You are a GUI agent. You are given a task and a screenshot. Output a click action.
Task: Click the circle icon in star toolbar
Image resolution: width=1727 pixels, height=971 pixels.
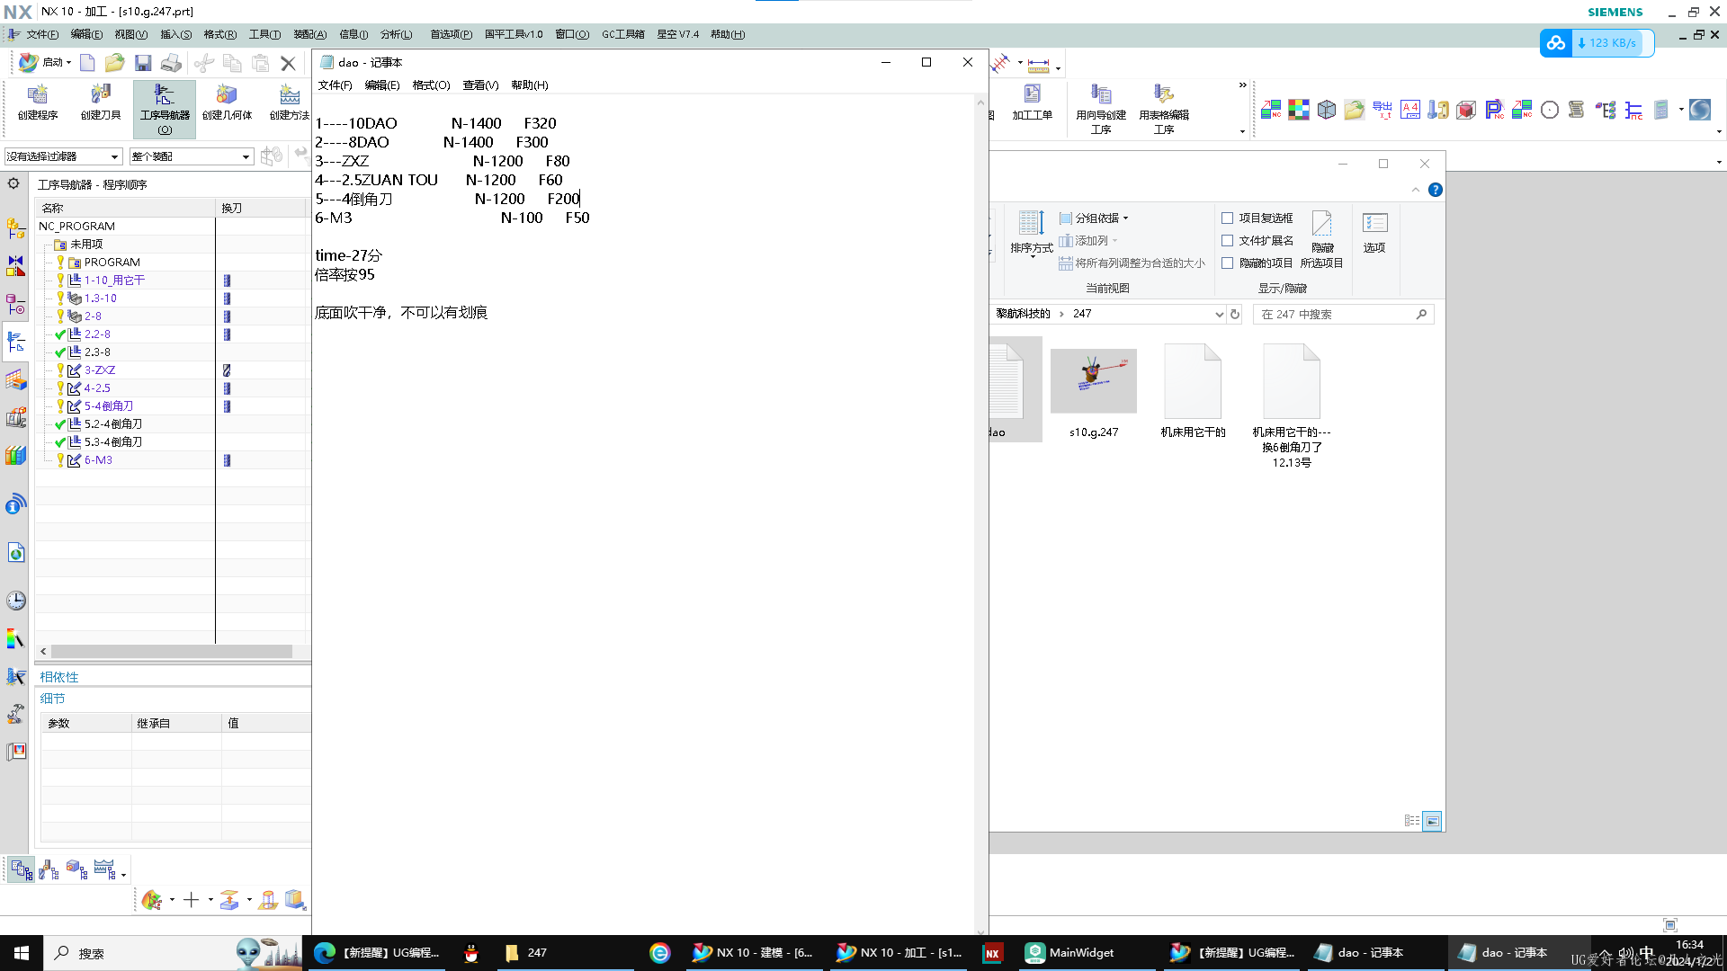[1550, 110]
